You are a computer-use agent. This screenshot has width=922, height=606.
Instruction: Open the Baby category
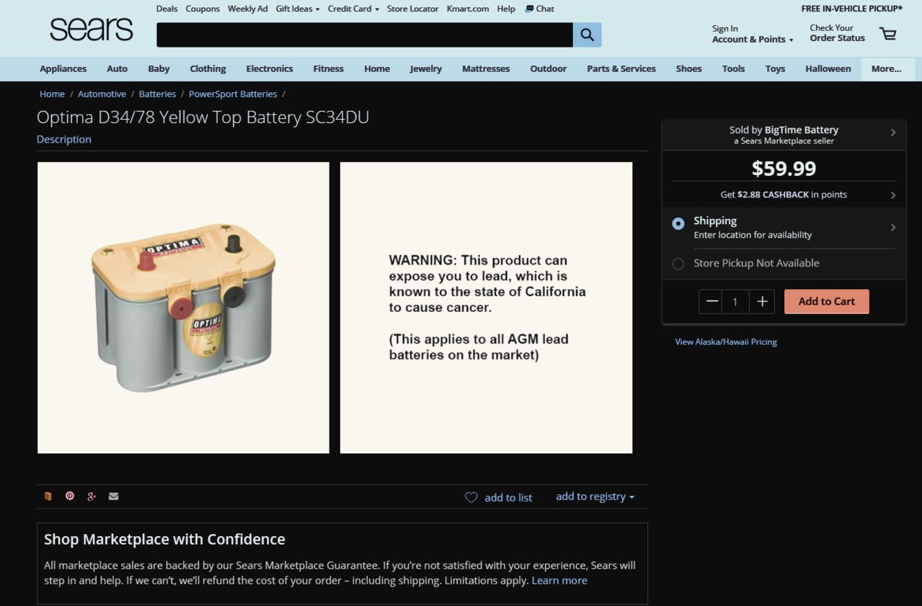tap(159, 69)
